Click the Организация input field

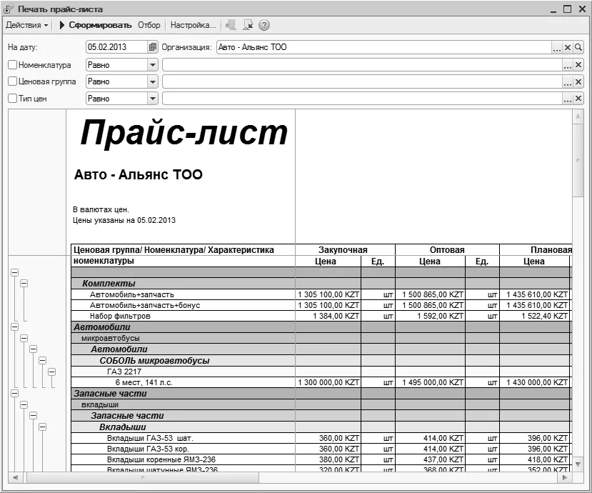pos(384,47)
